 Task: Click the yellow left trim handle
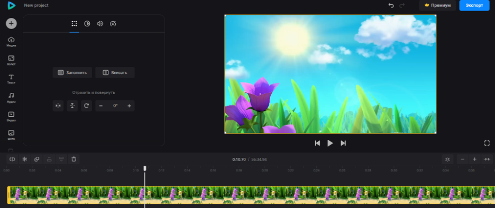tap(9, 195)
